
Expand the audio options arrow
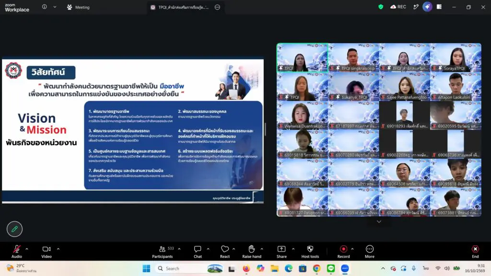tap(27, 249)
